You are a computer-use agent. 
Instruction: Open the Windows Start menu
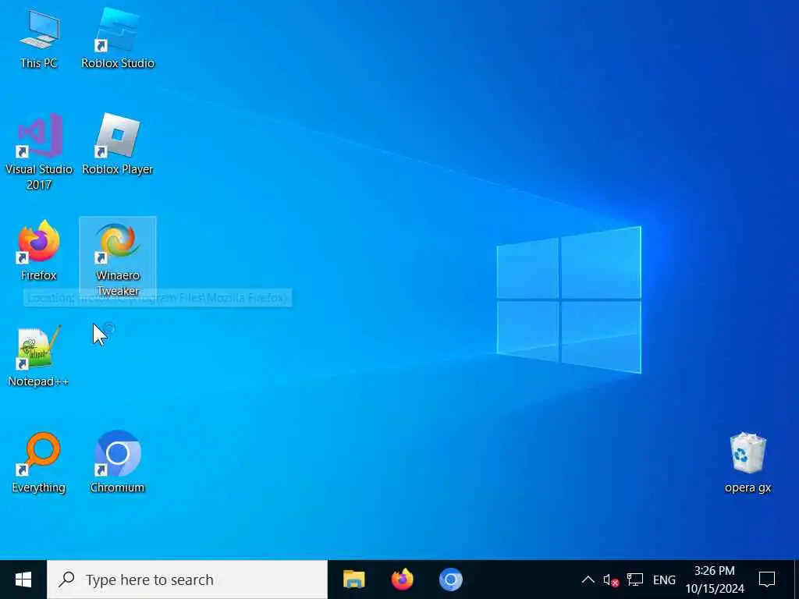click(23, 580)
